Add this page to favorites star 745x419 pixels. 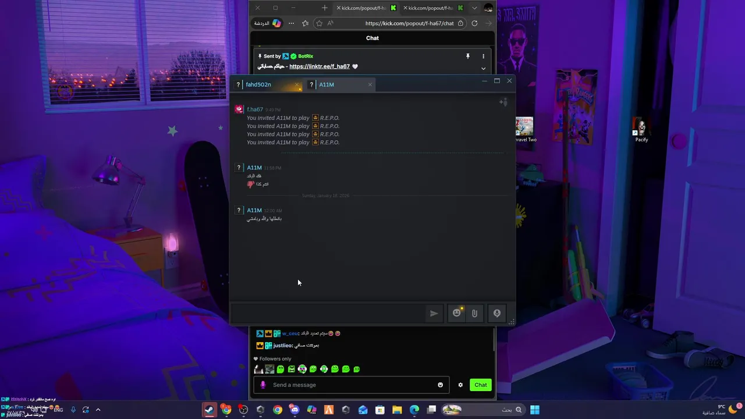point(319,23)
